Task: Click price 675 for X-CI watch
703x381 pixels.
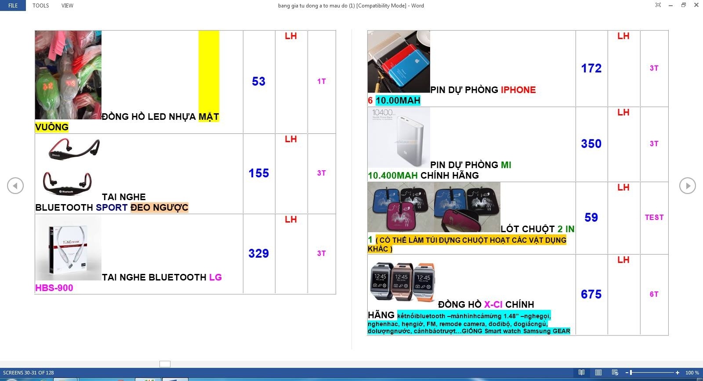Action: pyautogui.click(x=591, y=295)
